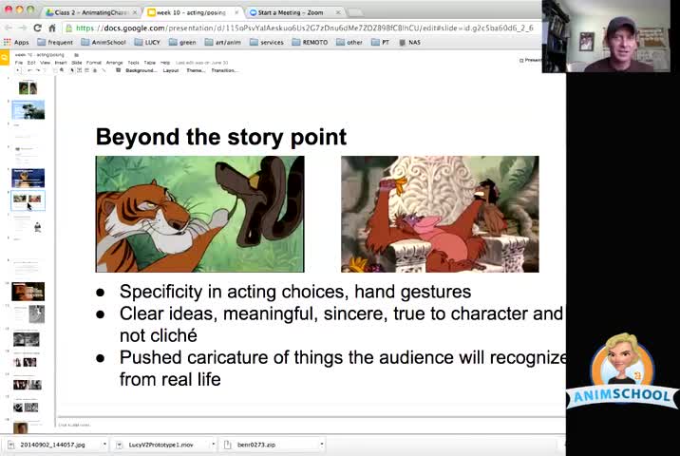Image resolution: width=680 pixels, height=456 pixels.
Task: Select the tiger and snake image
Action: point(200,215)
